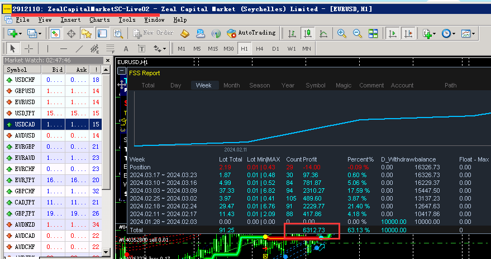Toggle chart Auto Scroll
Image resolution: width=491 pixels, height=259 pixels.
(x=392, y=33)
